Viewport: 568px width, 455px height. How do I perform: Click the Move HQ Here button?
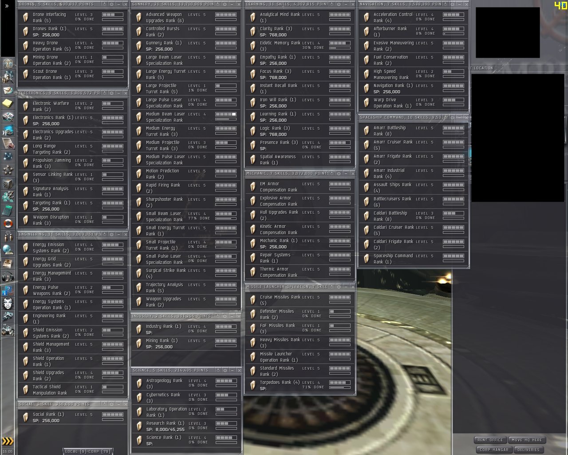[x=527, y=440]
